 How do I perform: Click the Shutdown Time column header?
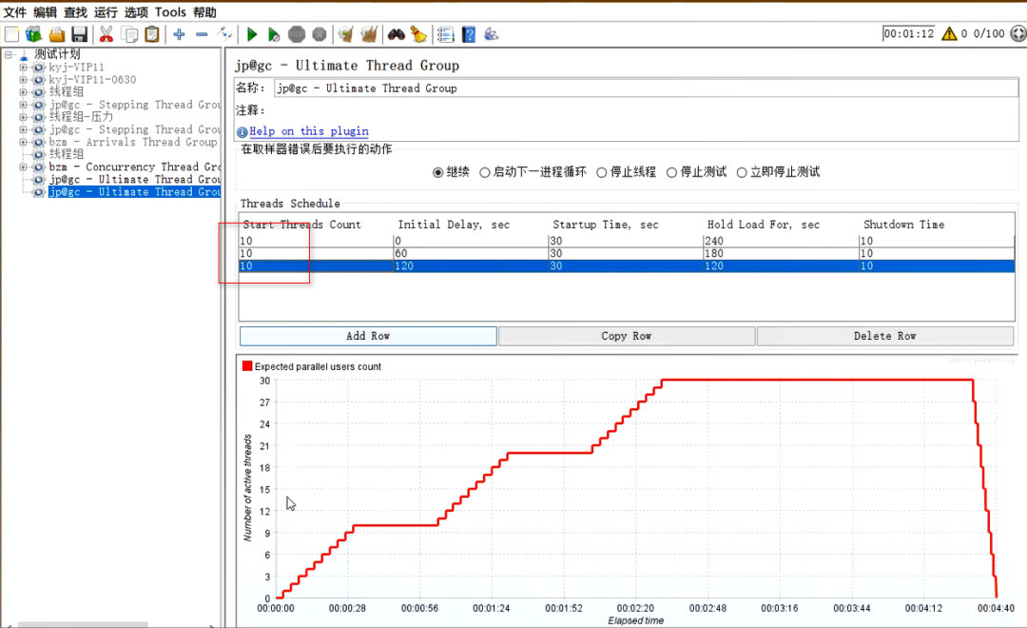point(904,225)
